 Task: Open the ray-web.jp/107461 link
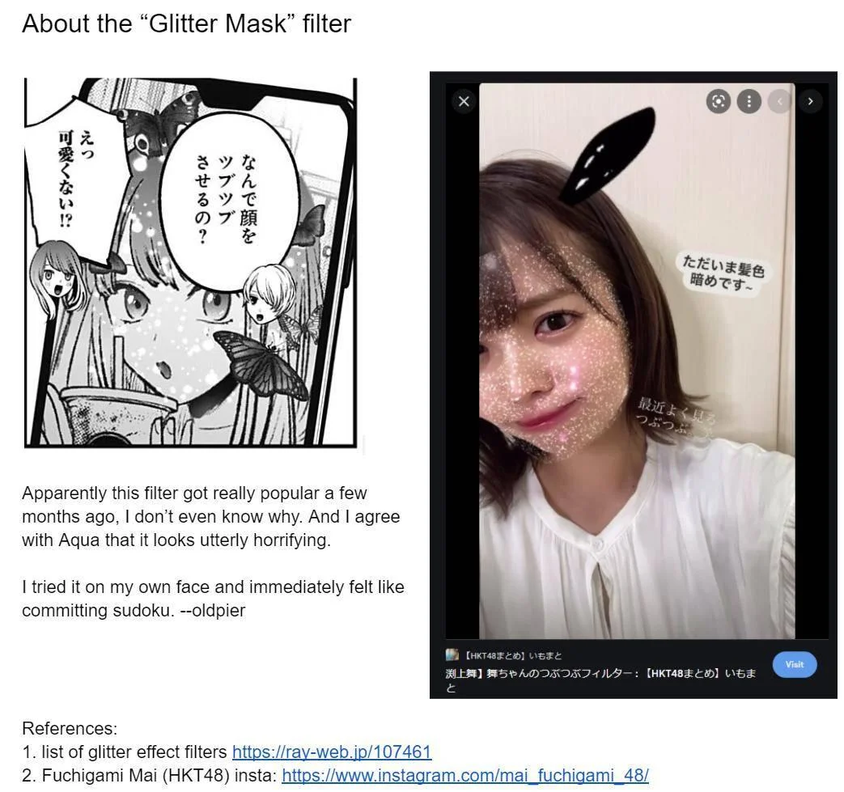332,752
